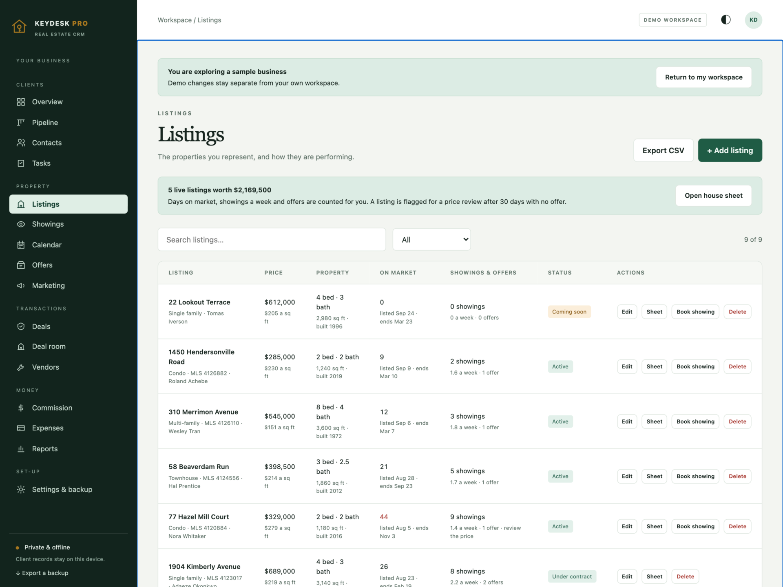
Task: Click the 9 of 9 count
Action: click(753, 240)
